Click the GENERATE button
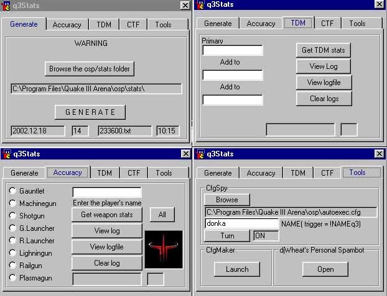The height and width of the screenshot is (296, 387). click(90, 112)
